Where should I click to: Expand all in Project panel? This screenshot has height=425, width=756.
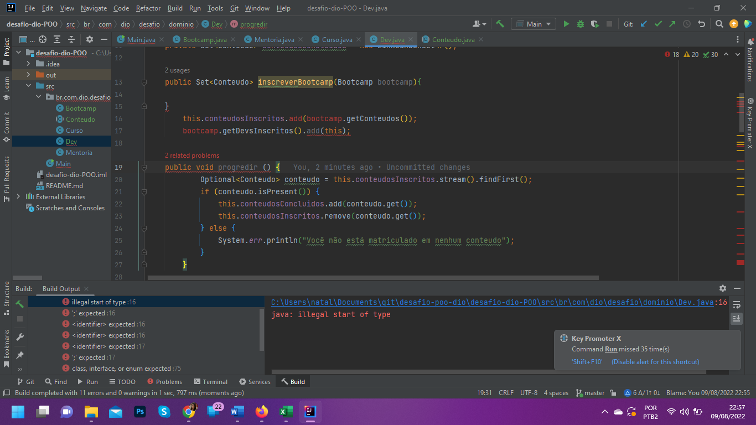click(56, 39)
